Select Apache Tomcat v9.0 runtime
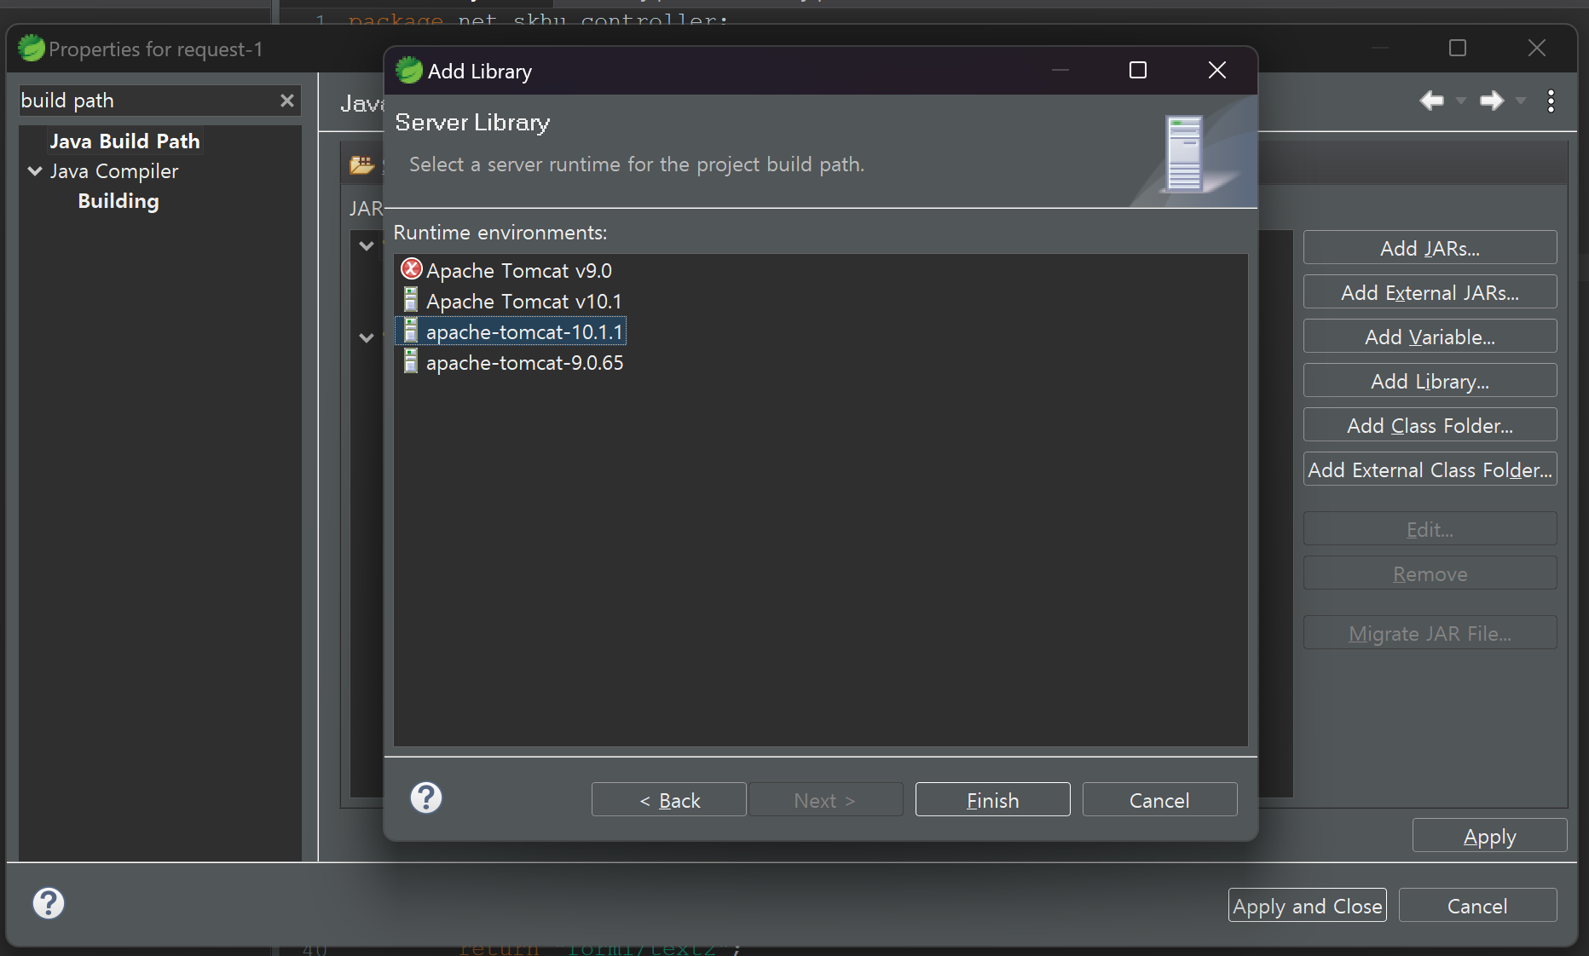The height and width of the screenshot is (956, 1589). pos(518,271)
